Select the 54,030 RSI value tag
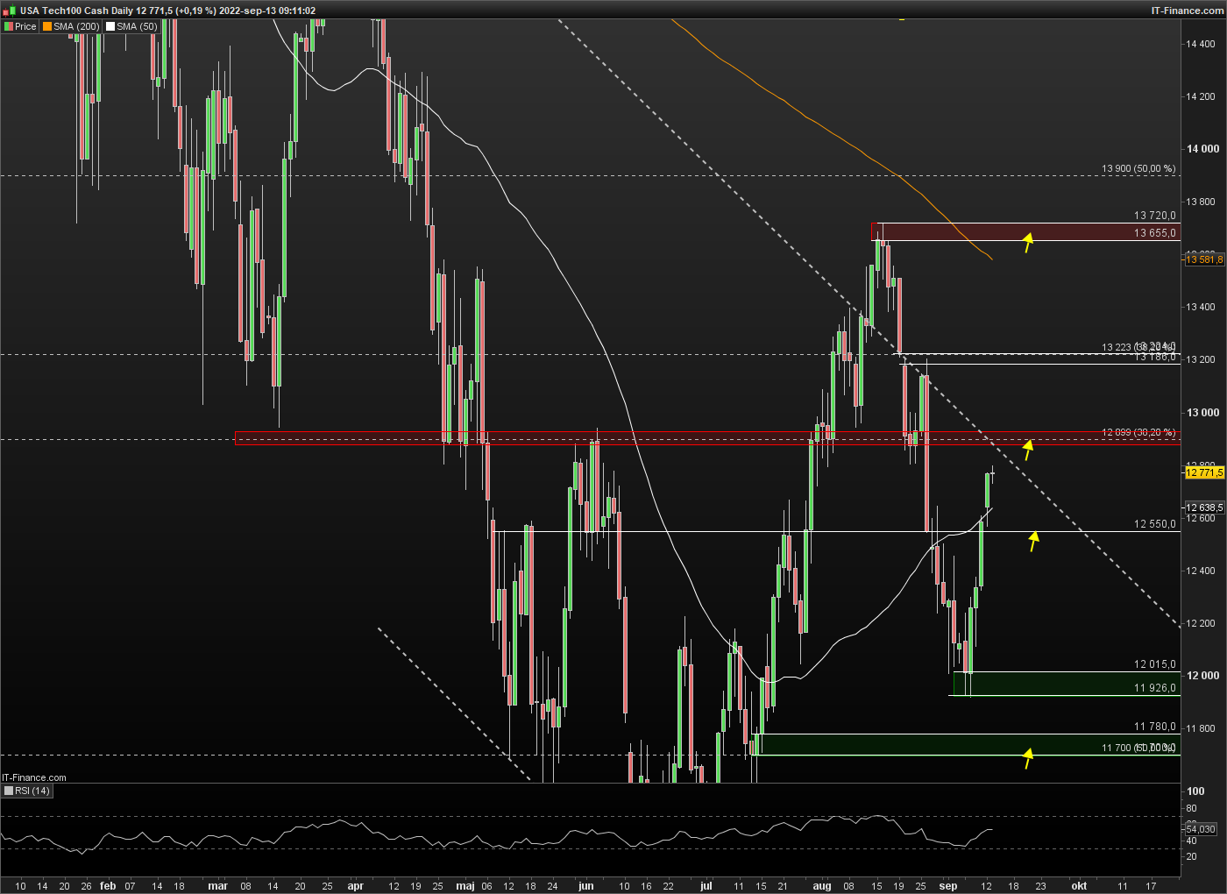The height and width of the screenshot is (894, 1227). [1201, 829]
